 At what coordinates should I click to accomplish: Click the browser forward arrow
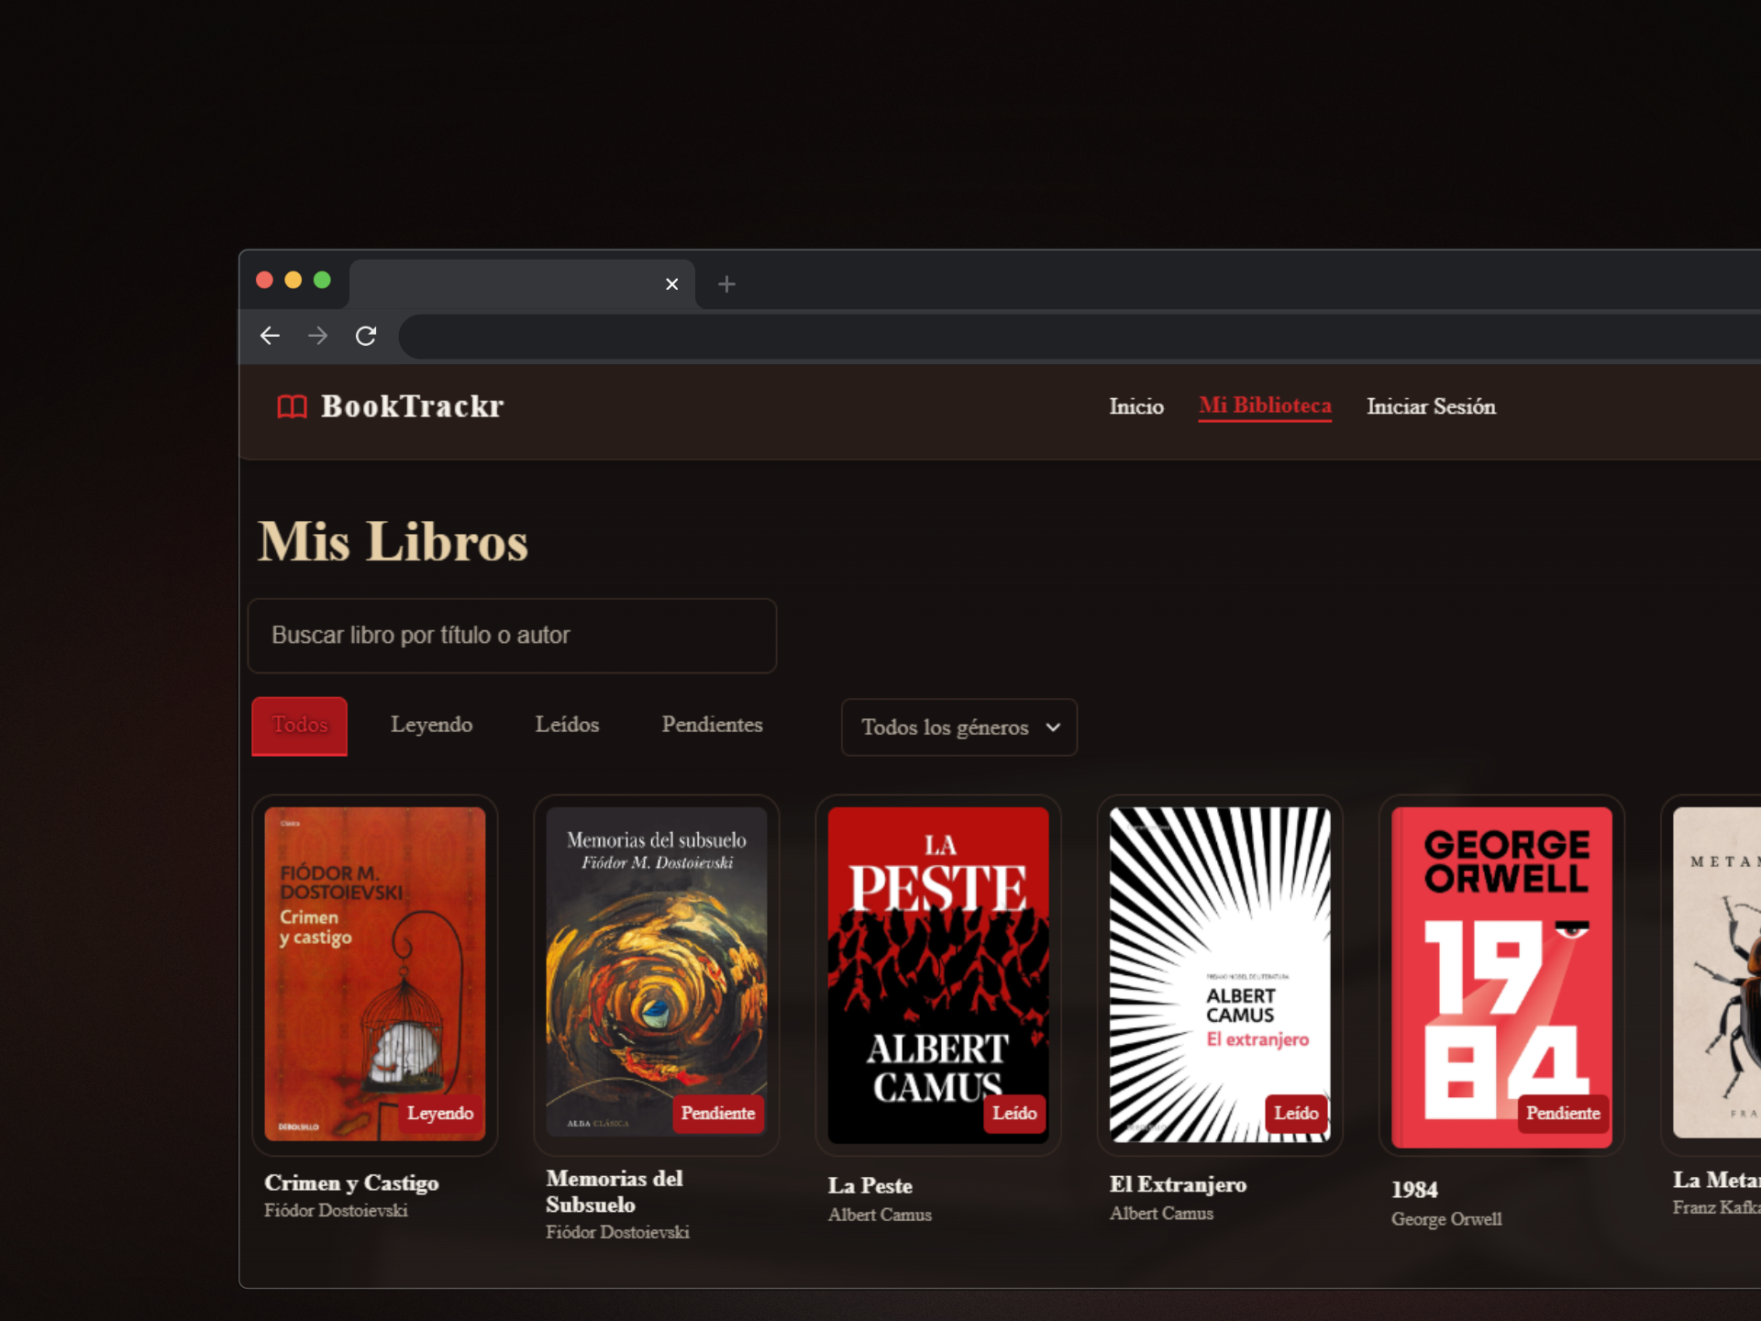(317, 336)
